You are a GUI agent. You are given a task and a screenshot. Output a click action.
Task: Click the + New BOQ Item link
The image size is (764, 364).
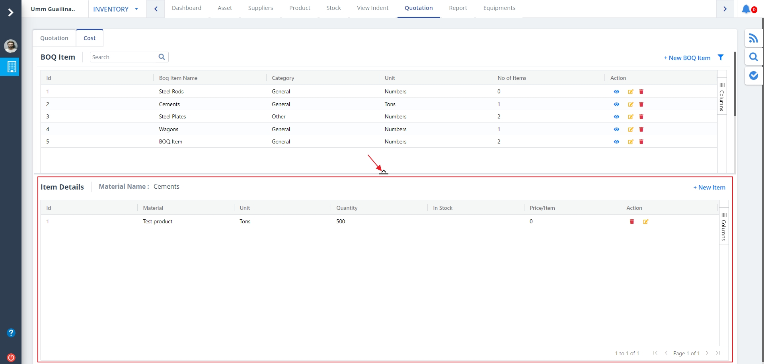tap(687, 58)
